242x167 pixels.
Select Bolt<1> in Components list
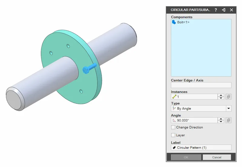click(183, 22)
